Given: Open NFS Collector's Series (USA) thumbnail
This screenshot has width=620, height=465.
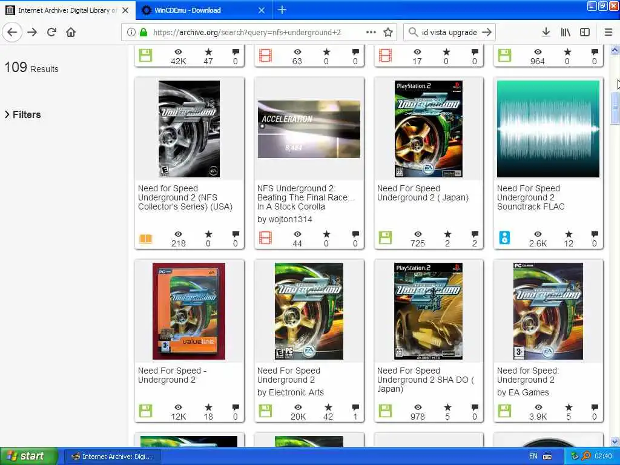Looking at the screenshot, I should click(x=189, y=129).
